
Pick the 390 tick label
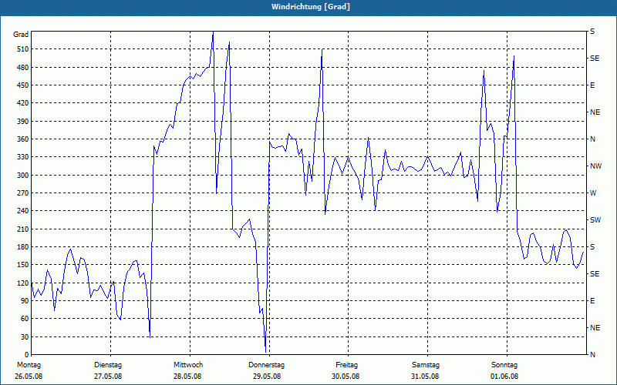click(23, 122)
